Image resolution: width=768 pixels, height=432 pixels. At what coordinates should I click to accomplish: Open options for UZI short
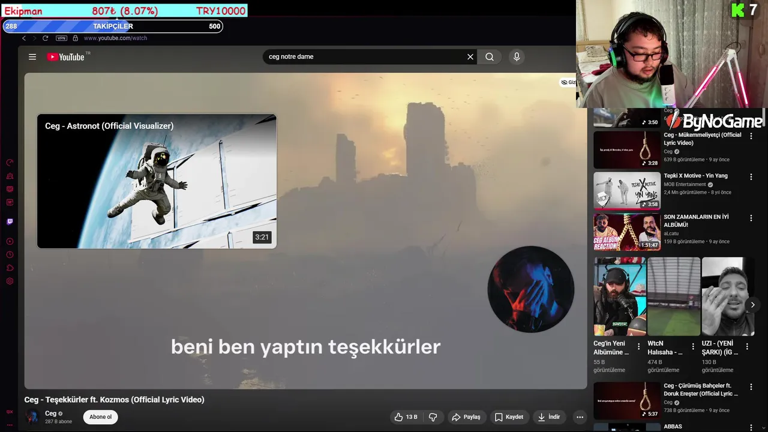[747, 347]
